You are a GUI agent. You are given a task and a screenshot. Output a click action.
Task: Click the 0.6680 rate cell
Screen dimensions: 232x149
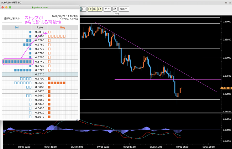40,87
